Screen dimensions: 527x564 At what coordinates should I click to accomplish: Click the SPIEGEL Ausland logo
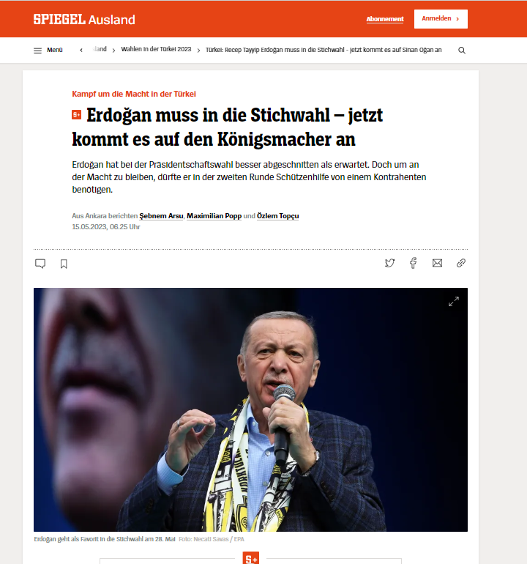coord(84,19)
